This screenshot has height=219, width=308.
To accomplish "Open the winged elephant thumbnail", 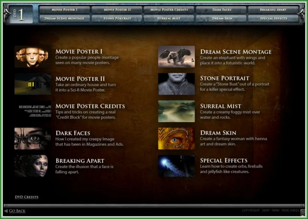I will (x=176, y=57).
